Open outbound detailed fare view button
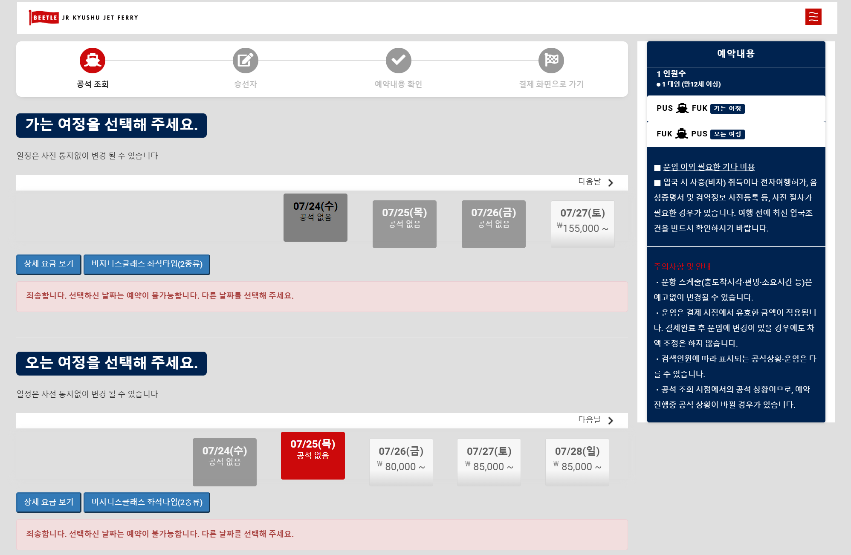 coord(49,264)
